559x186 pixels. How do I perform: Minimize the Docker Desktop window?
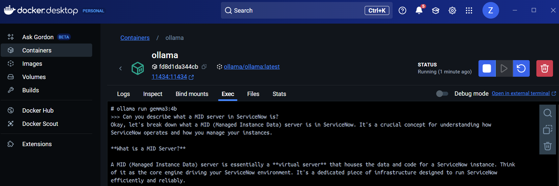[515, 10]
